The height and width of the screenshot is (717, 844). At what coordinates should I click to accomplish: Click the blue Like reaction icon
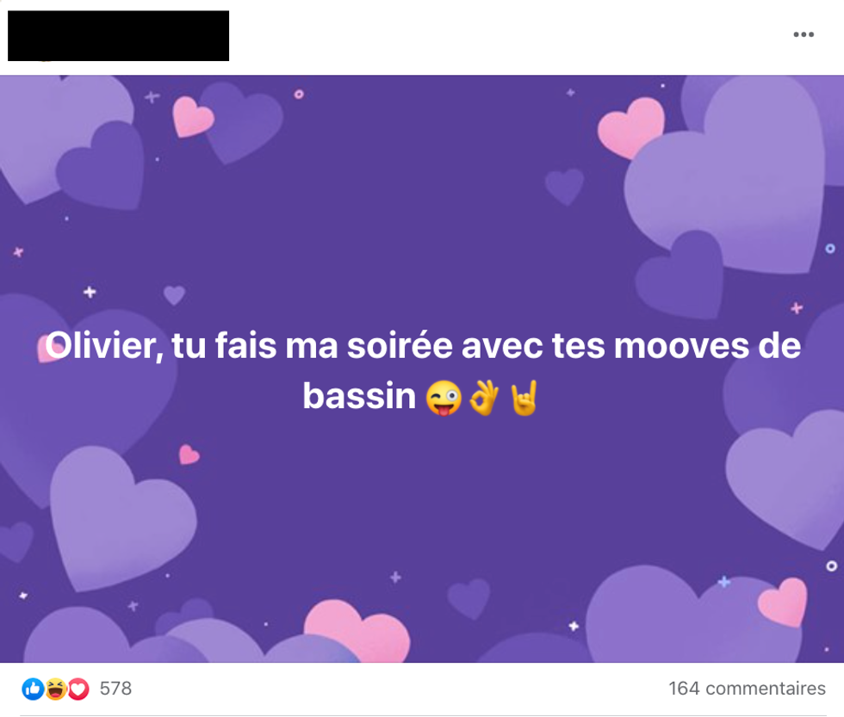coord(33,689)
